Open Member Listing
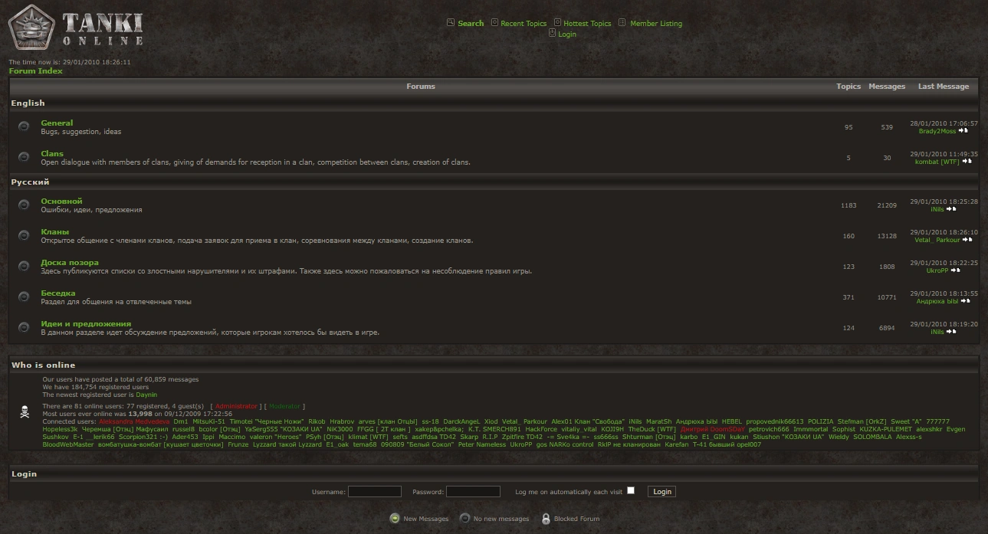Image resolution: width=988 pixels, height=534 pixels. 656,24
